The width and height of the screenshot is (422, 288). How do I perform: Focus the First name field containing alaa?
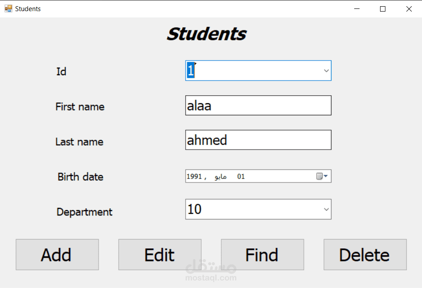(258, 105)
